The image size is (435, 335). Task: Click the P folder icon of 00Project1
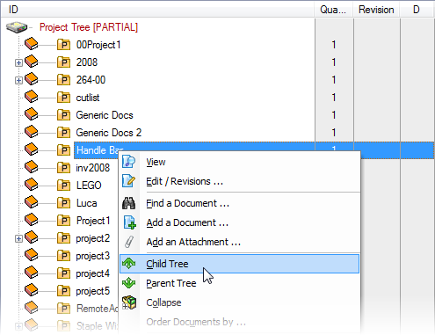(63, 45)
